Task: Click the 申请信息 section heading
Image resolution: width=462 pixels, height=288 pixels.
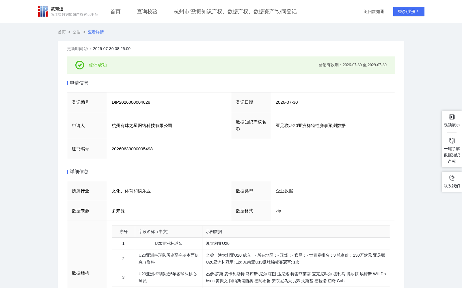Action: click(79, 83)
